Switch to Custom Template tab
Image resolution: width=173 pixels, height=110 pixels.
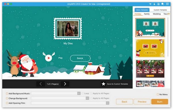pos(160,10)
